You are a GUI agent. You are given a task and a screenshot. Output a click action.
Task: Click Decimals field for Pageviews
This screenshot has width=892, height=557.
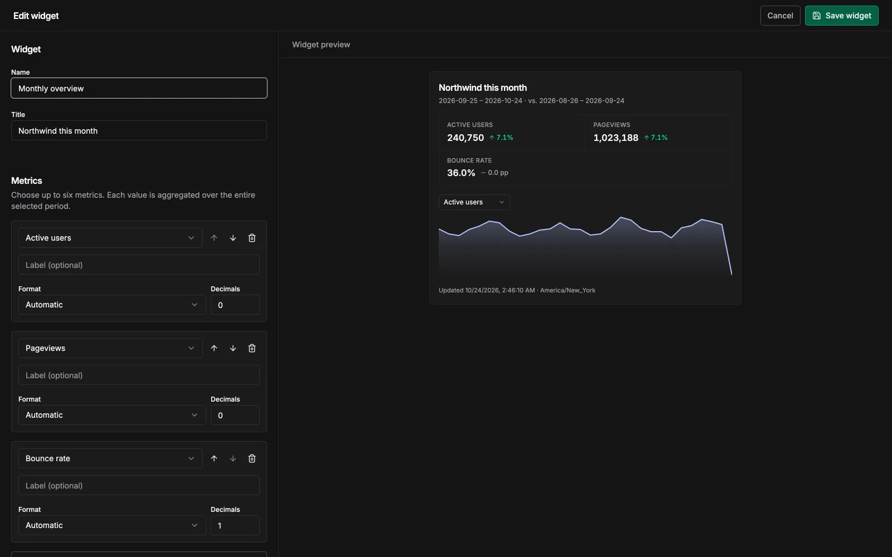pyautogui.click(x=235, y=415)
